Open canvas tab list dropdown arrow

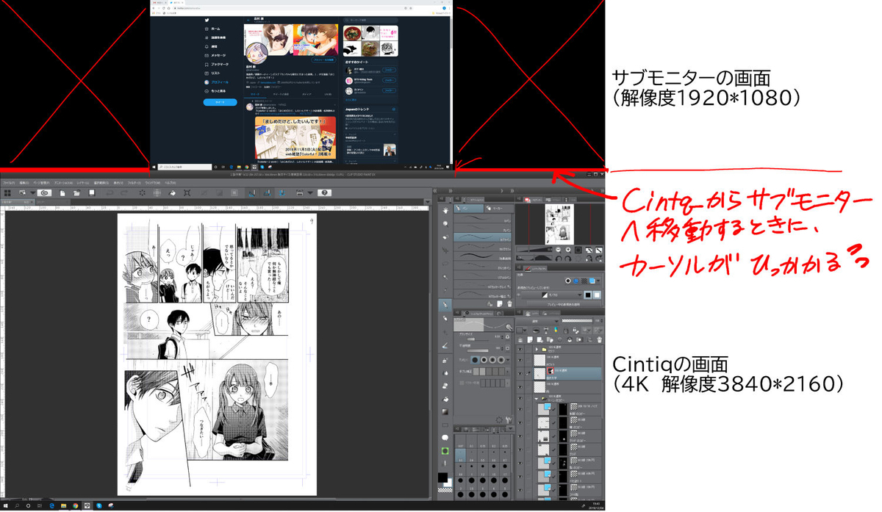[427, 201]
